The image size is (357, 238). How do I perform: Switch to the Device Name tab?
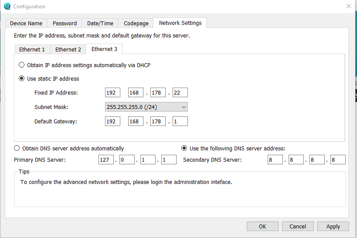[26, 24]
